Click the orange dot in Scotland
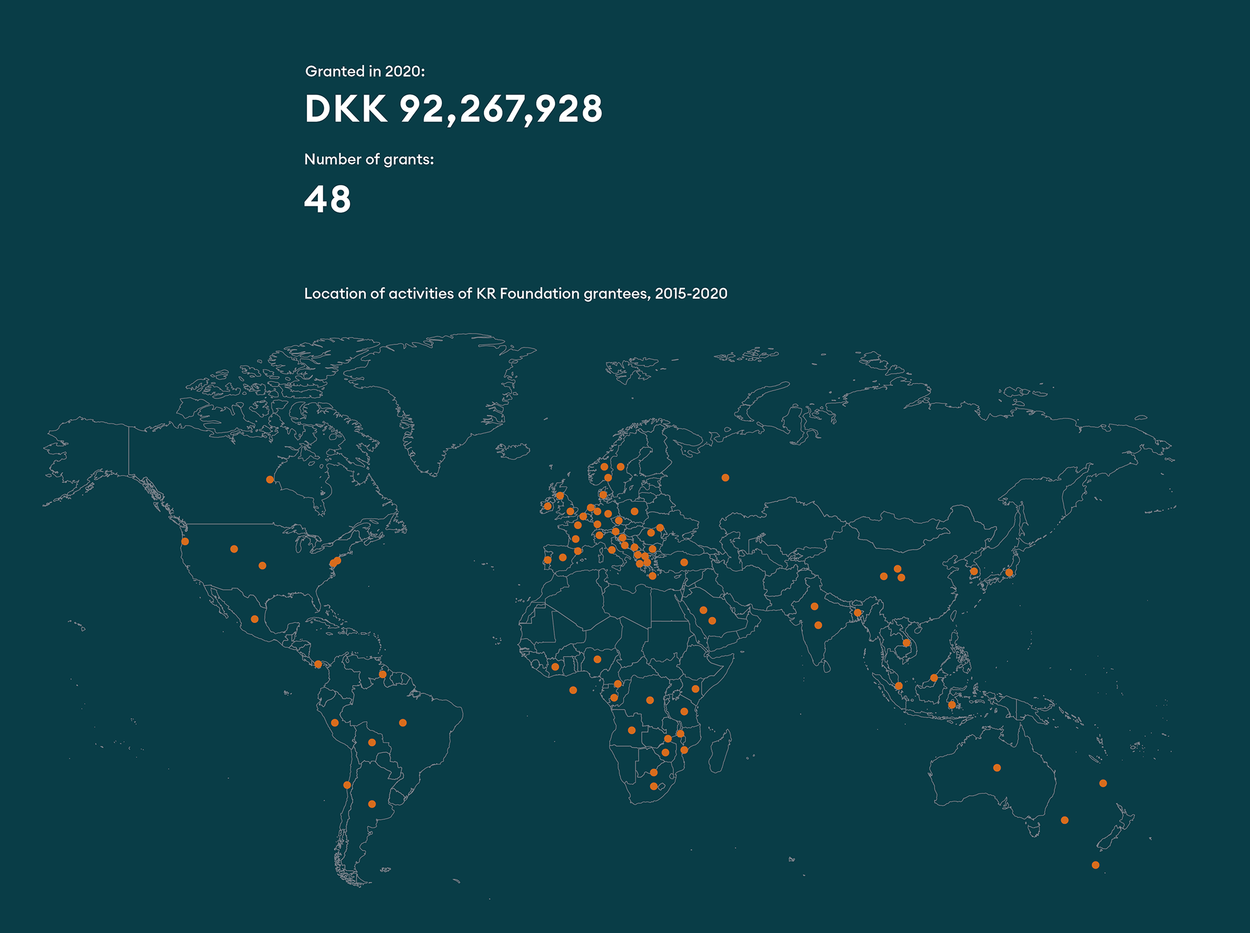The image size is (1250, 933). [560, 495]
